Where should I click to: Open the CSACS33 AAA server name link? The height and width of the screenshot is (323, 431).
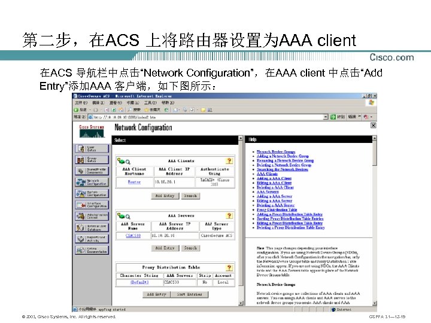(x=133, y=236)
